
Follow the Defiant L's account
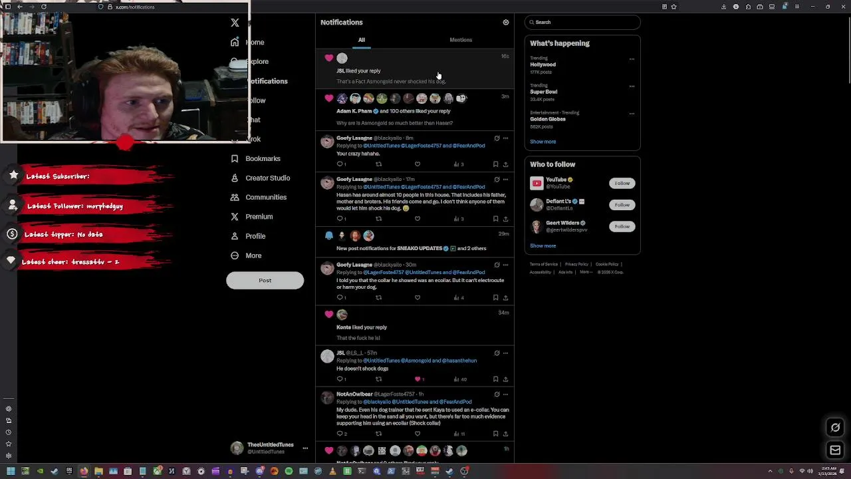622,205
